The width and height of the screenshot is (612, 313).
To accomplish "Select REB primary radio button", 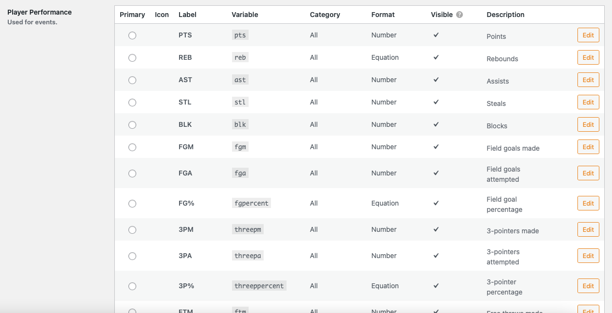I will pyautogui.click(x=132, y=58).
